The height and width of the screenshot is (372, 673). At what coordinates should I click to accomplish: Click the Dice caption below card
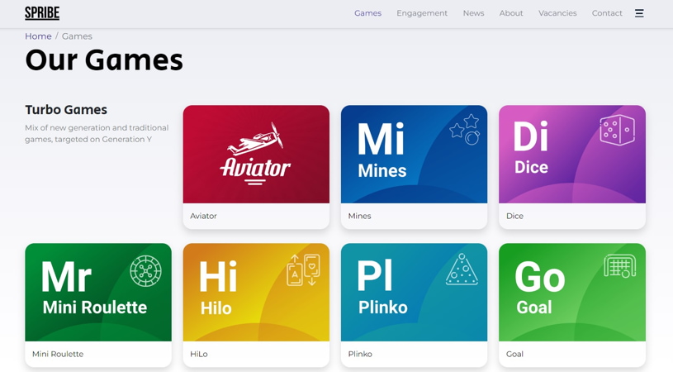[x=514, y=216]
